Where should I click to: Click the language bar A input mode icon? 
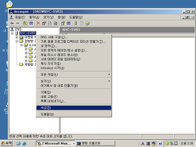143,144
